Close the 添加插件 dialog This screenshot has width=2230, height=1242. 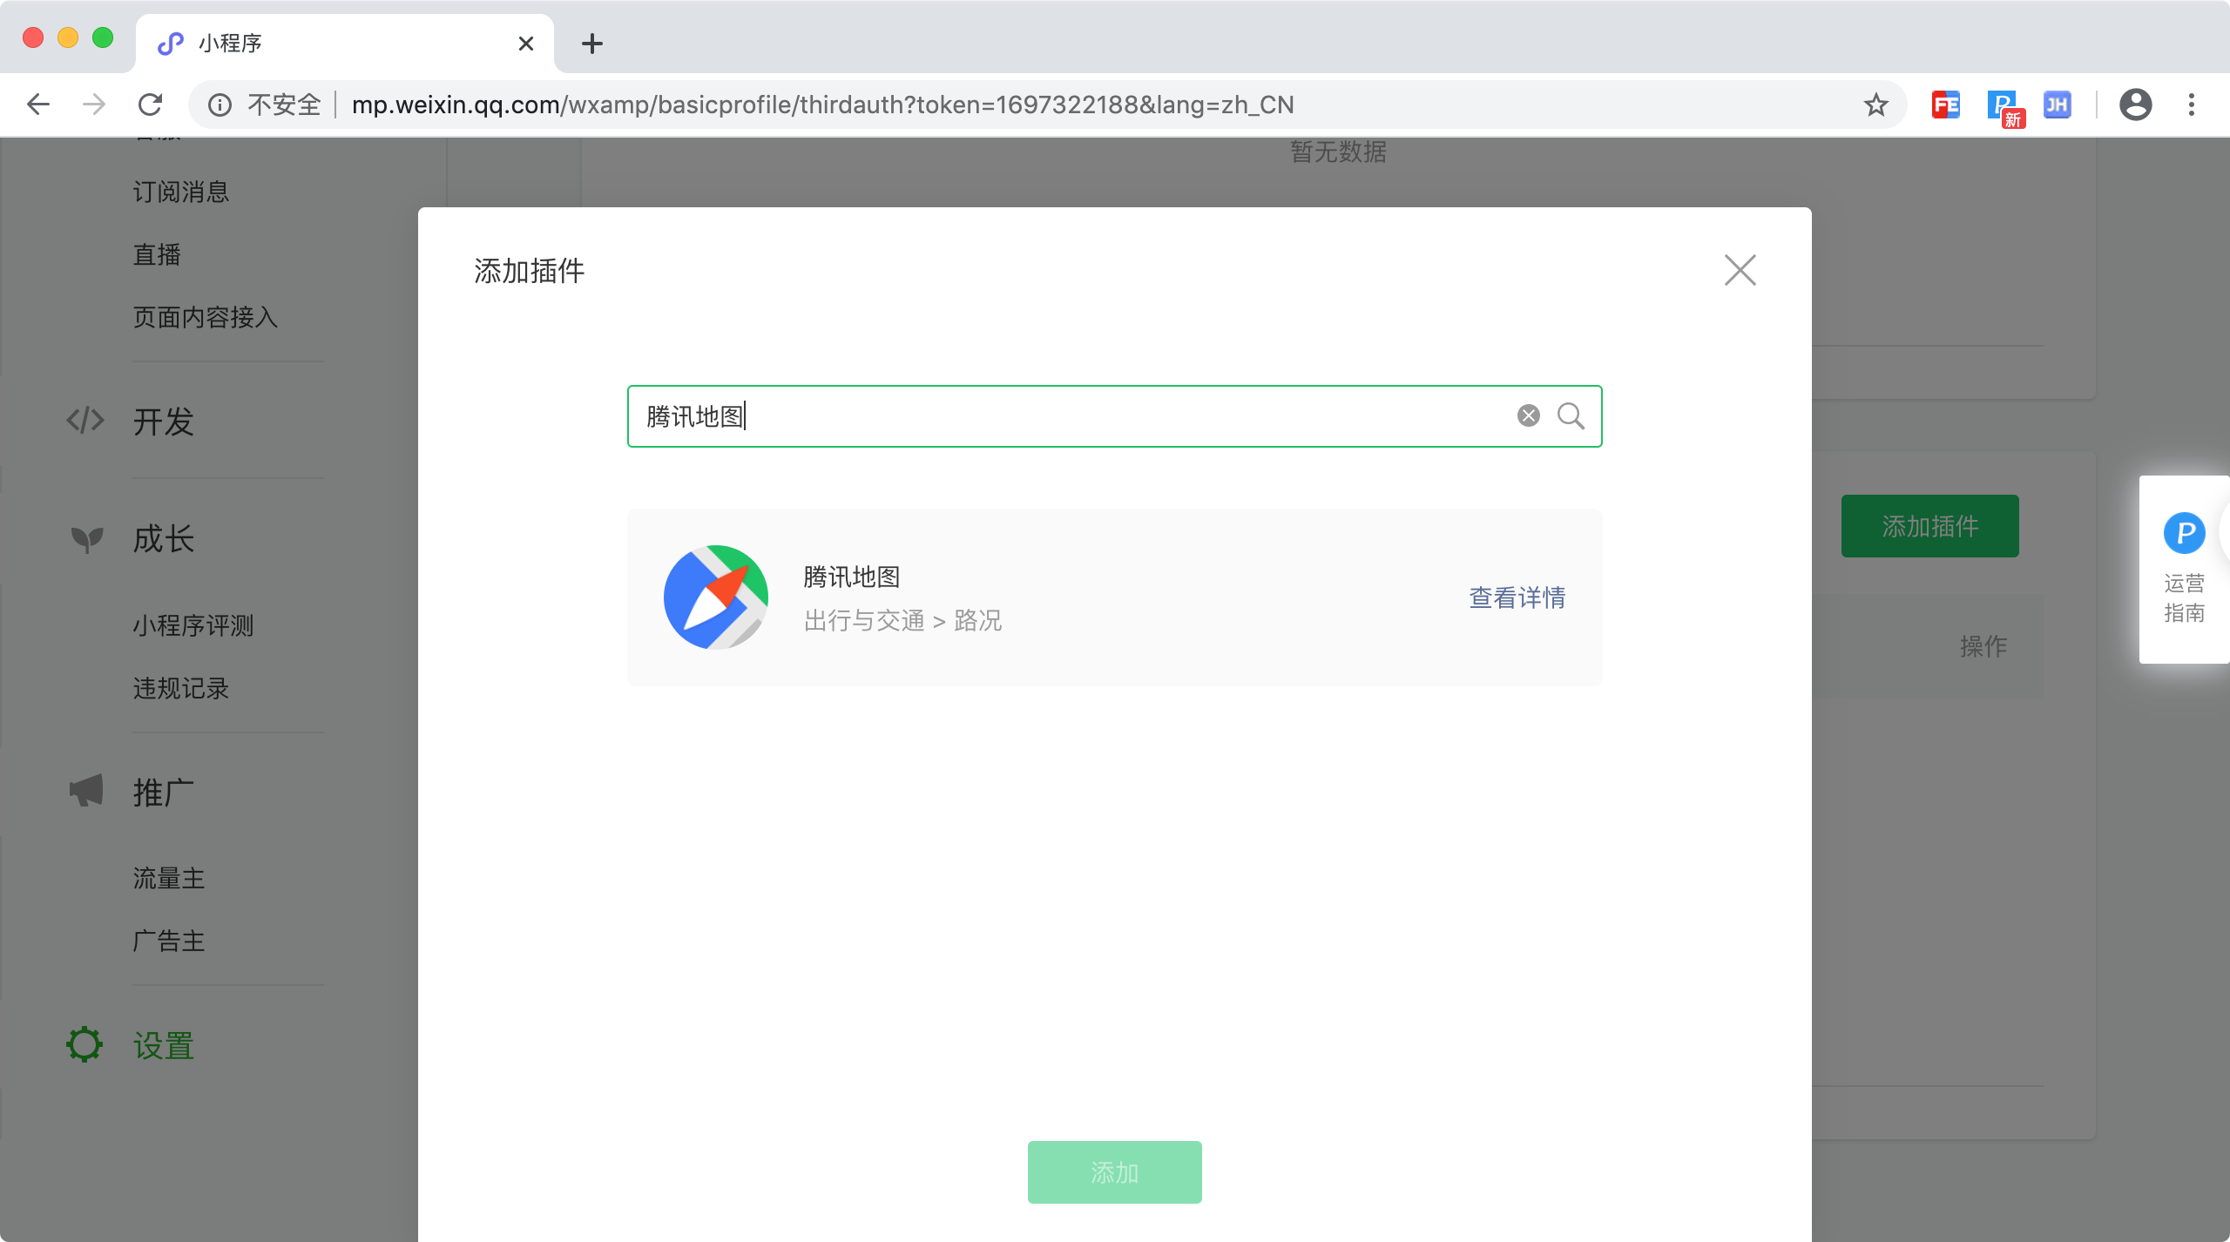1740,270
